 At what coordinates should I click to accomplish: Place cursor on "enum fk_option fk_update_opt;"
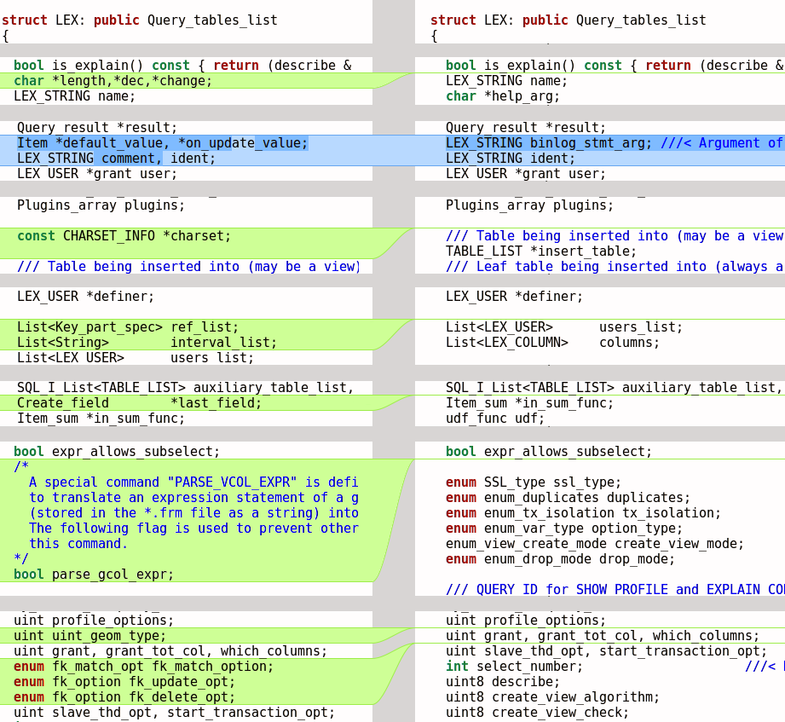pyautogui.click(x=124, y=683)
